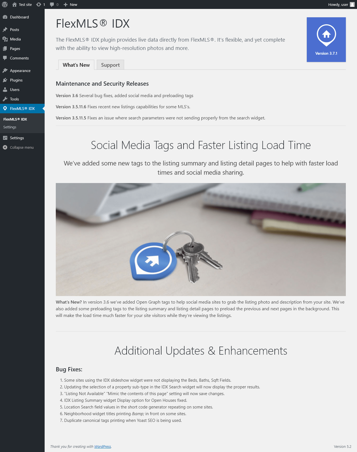
Task: Open the What's New tab
Action: tap(76, 65)
